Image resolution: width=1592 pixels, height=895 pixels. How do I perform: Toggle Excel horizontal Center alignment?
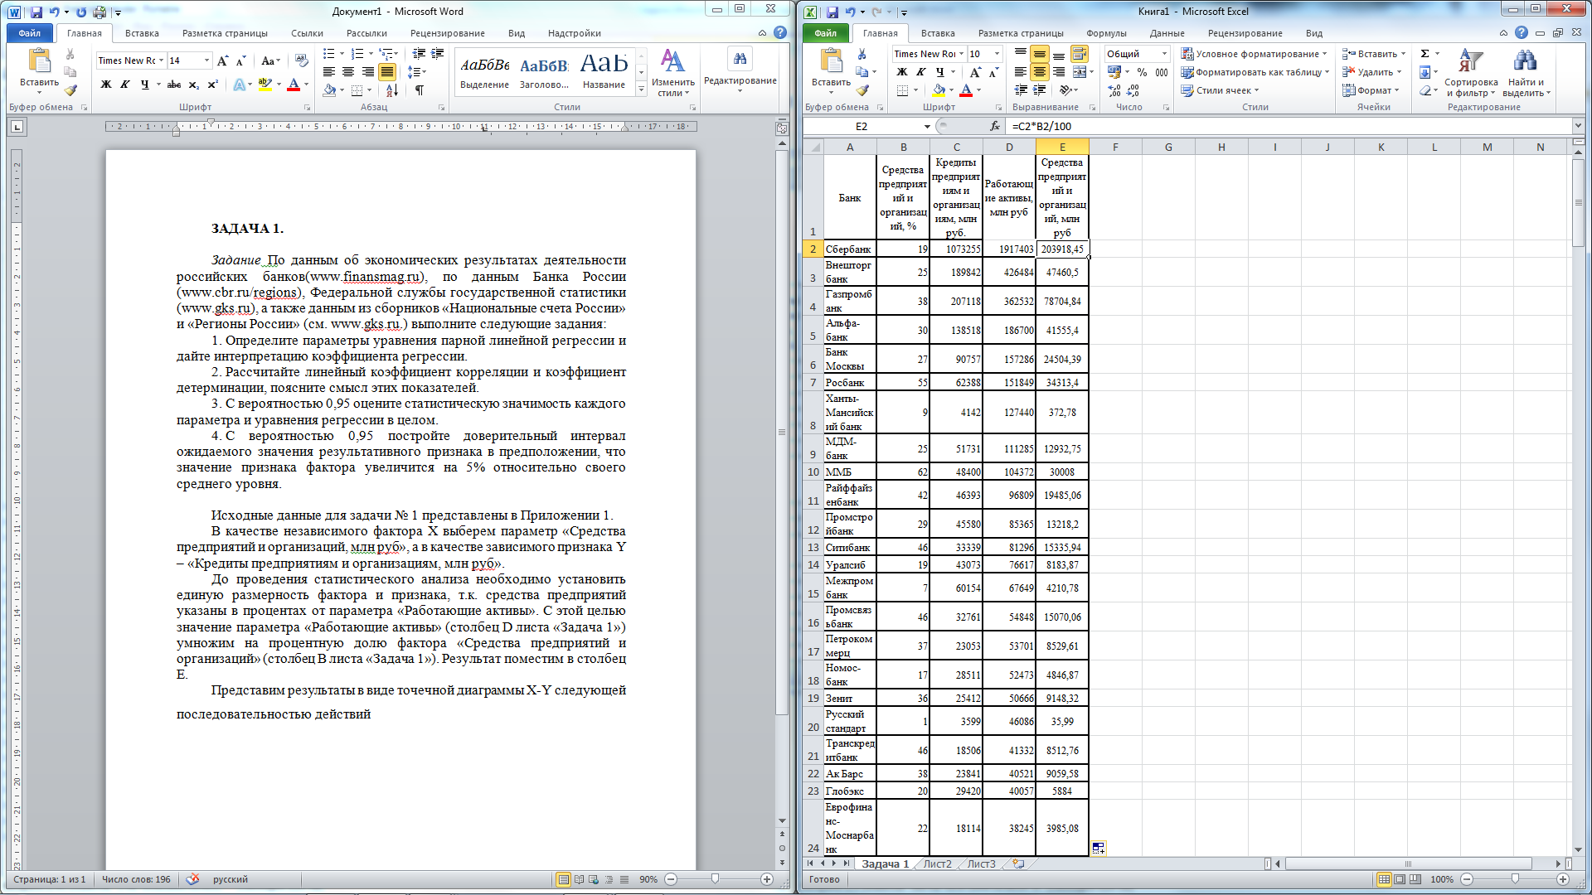click(1040, 72)
